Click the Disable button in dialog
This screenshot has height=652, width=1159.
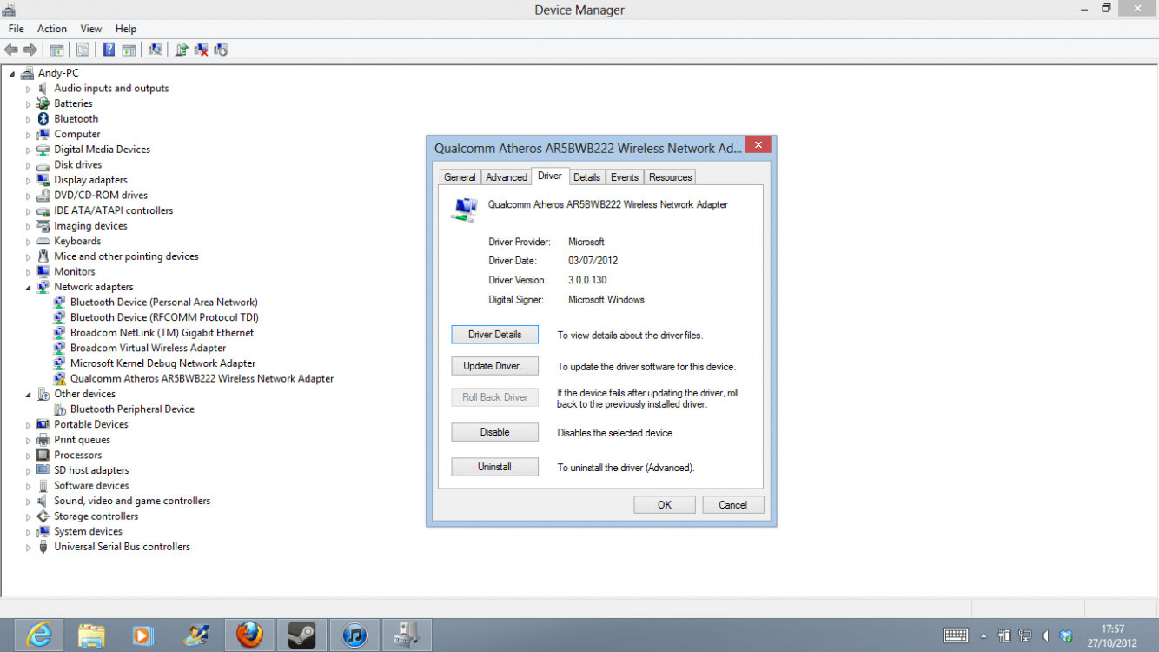[x=495, y=432]
